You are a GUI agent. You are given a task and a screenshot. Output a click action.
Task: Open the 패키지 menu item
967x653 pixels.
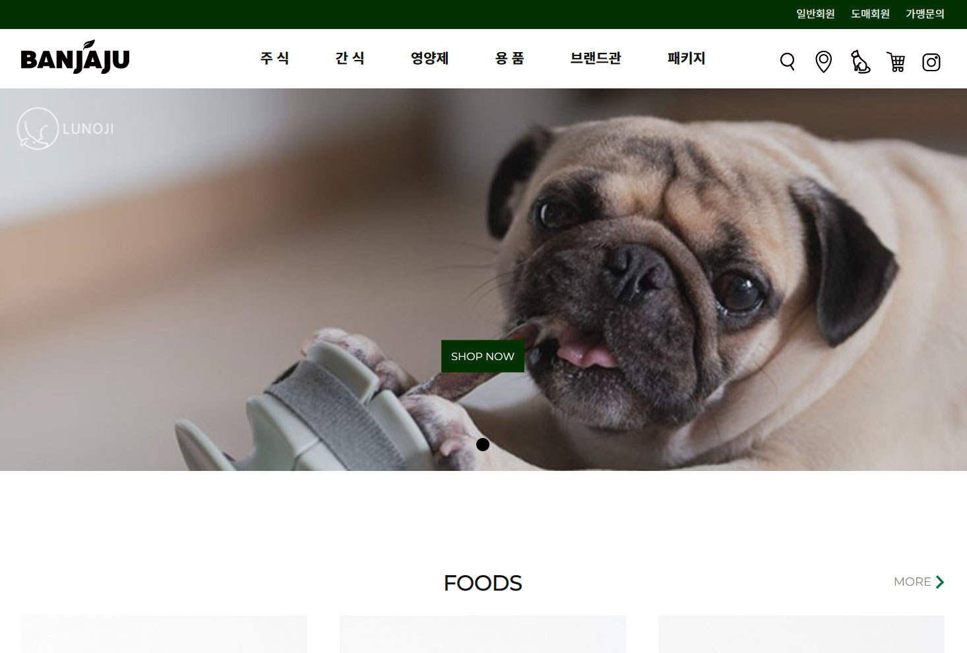[x=686, y=58]
